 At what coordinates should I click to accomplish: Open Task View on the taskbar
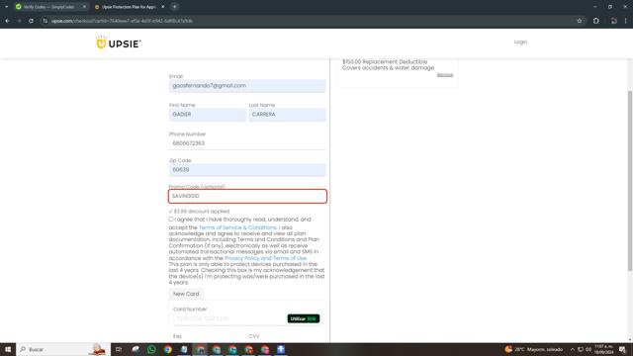(119, 349)
